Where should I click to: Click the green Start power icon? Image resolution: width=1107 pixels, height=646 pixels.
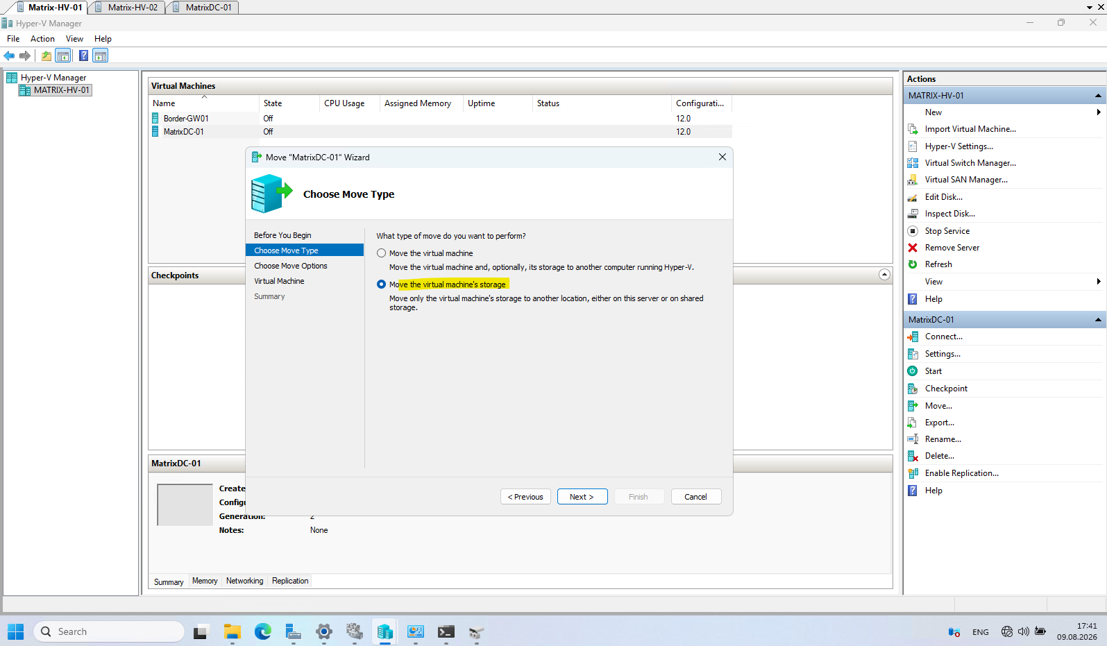(913, 371)
